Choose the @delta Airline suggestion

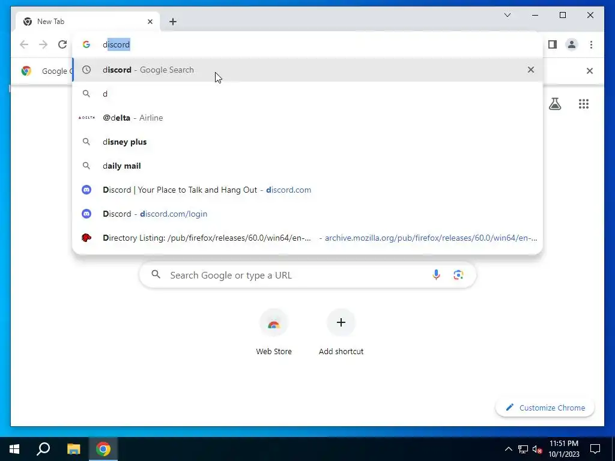(x=307, y=118)
